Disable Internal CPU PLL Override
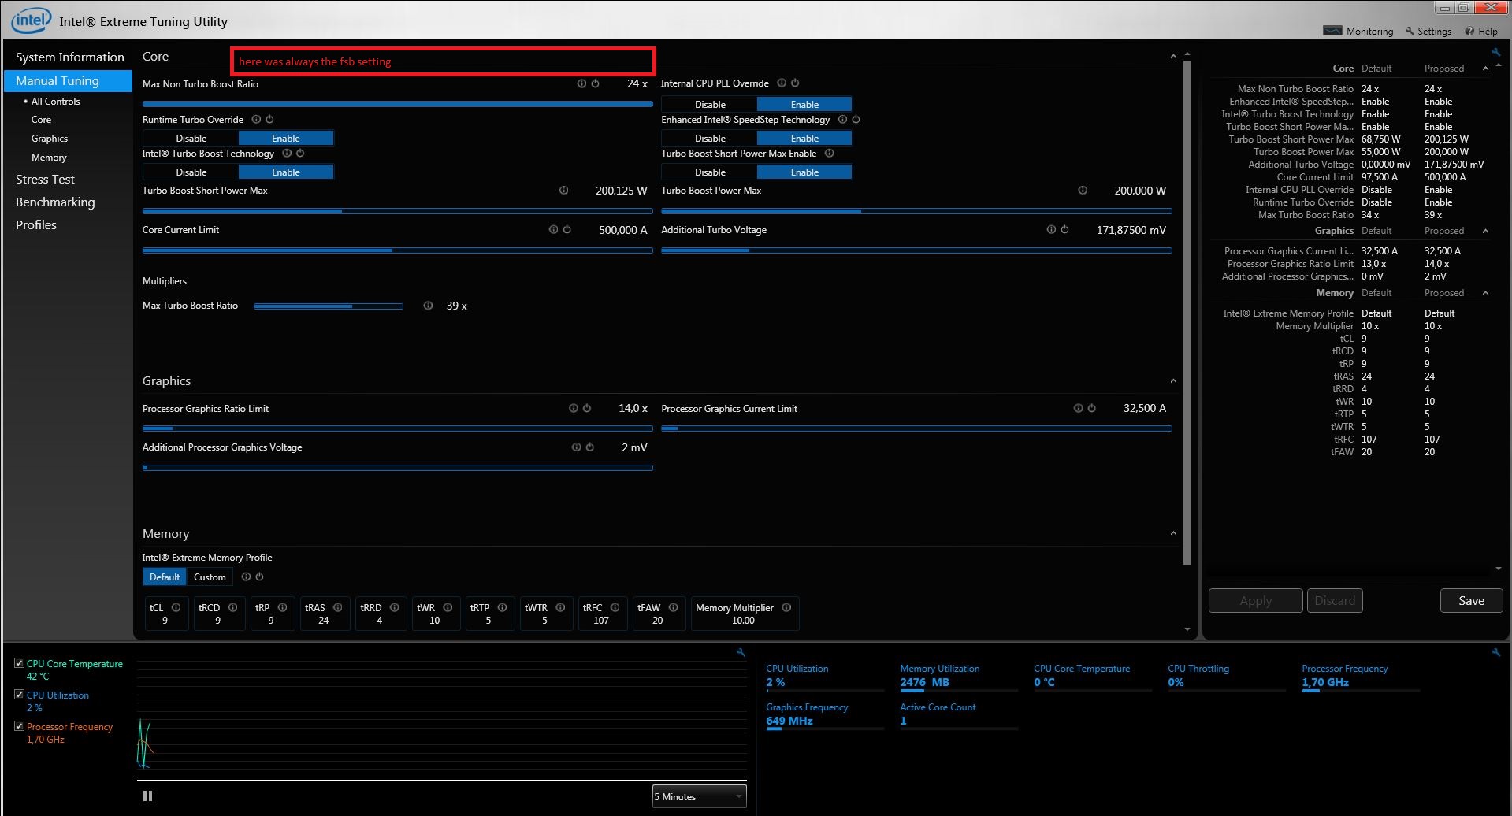1512x816 pixels. (x=710, y=104)
